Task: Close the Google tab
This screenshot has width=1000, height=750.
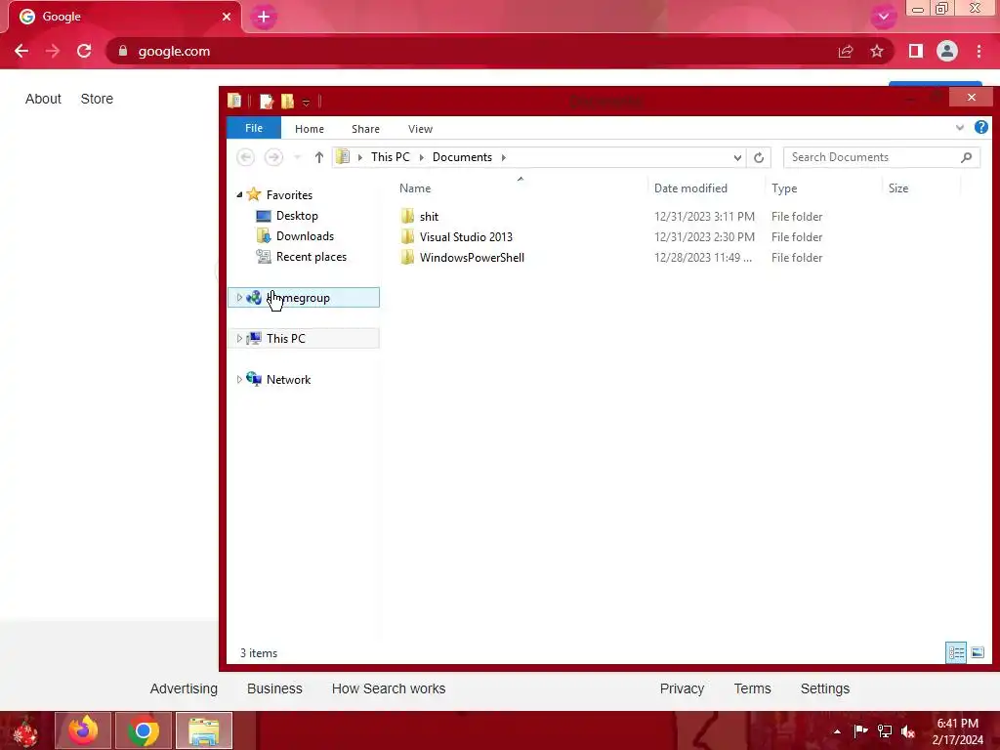Action: [x=227, y=17]
